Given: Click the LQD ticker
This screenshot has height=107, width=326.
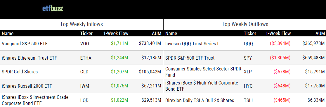Looking at the screenshot, I should (84, 100).
